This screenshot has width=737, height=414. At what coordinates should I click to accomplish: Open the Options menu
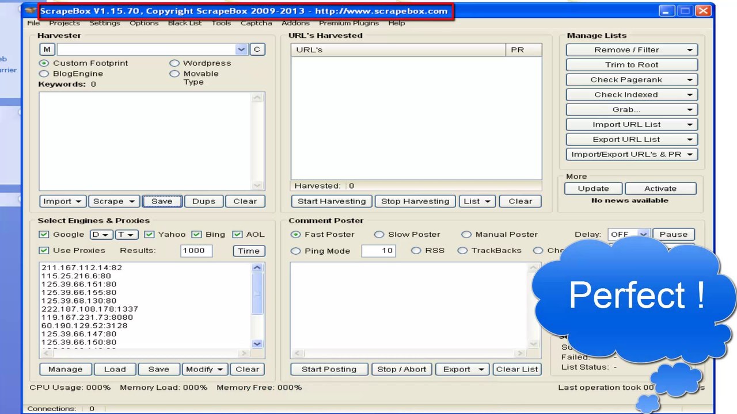(x=144, y=23)
